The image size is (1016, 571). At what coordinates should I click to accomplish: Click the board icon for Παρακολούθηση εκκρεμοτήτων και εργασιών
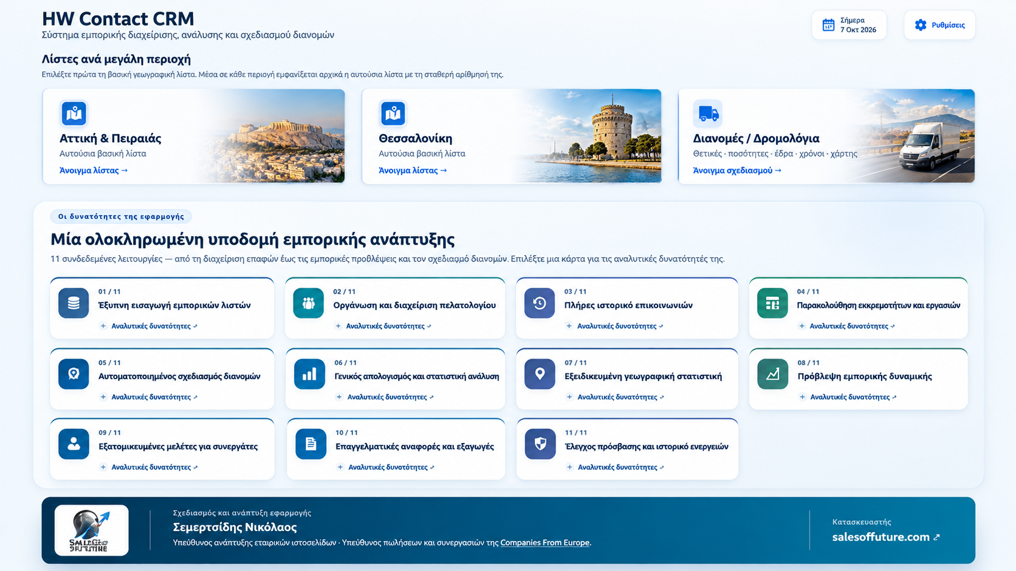coord(772,303)
